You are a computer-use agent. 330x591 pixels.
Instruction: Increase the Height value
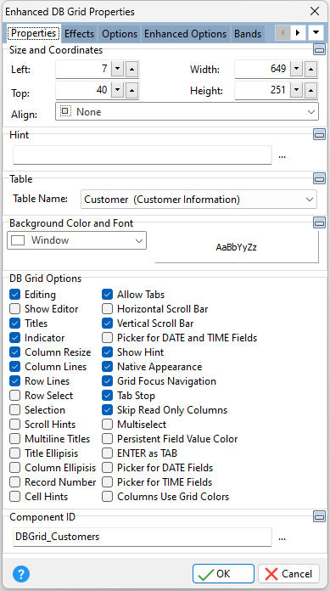pos(310,91)
